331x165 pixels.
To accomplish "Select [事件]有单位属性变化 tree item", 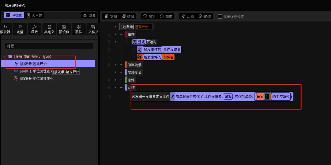I will pyautogui.click(x=36, y=71).
